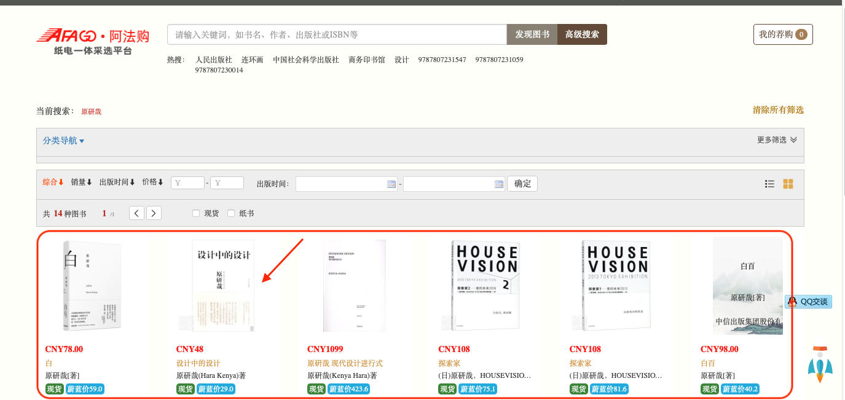Expand 更多筛选 more filters
845x400 pixels.
(777, 140)
